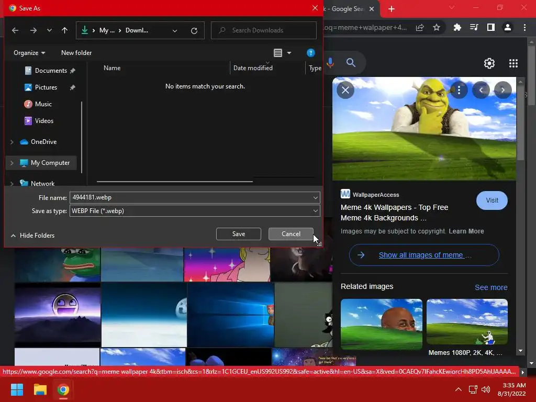Close the Shrek image preview
536x402 pixels.
pos(345,90)
